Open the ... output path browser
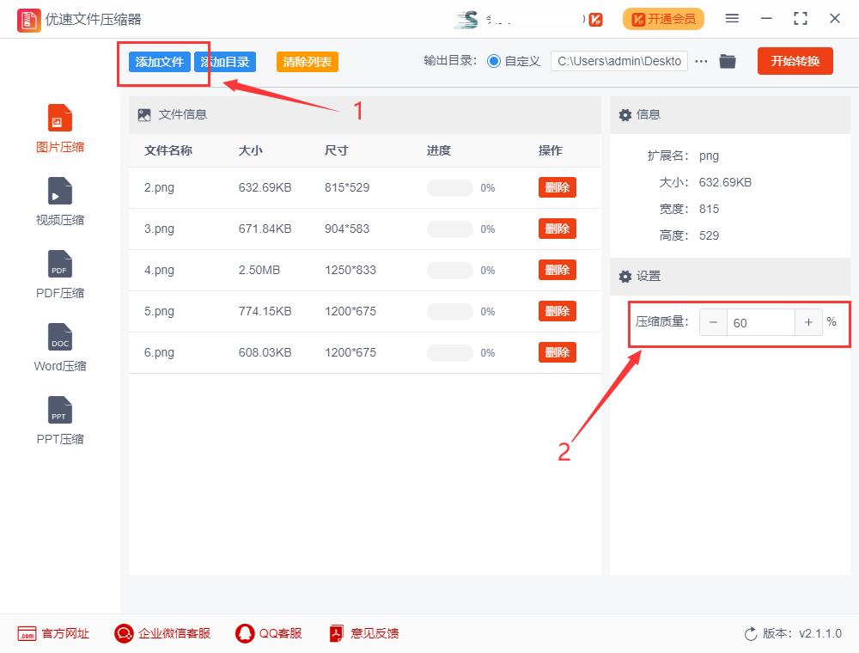 pos(701,61)
